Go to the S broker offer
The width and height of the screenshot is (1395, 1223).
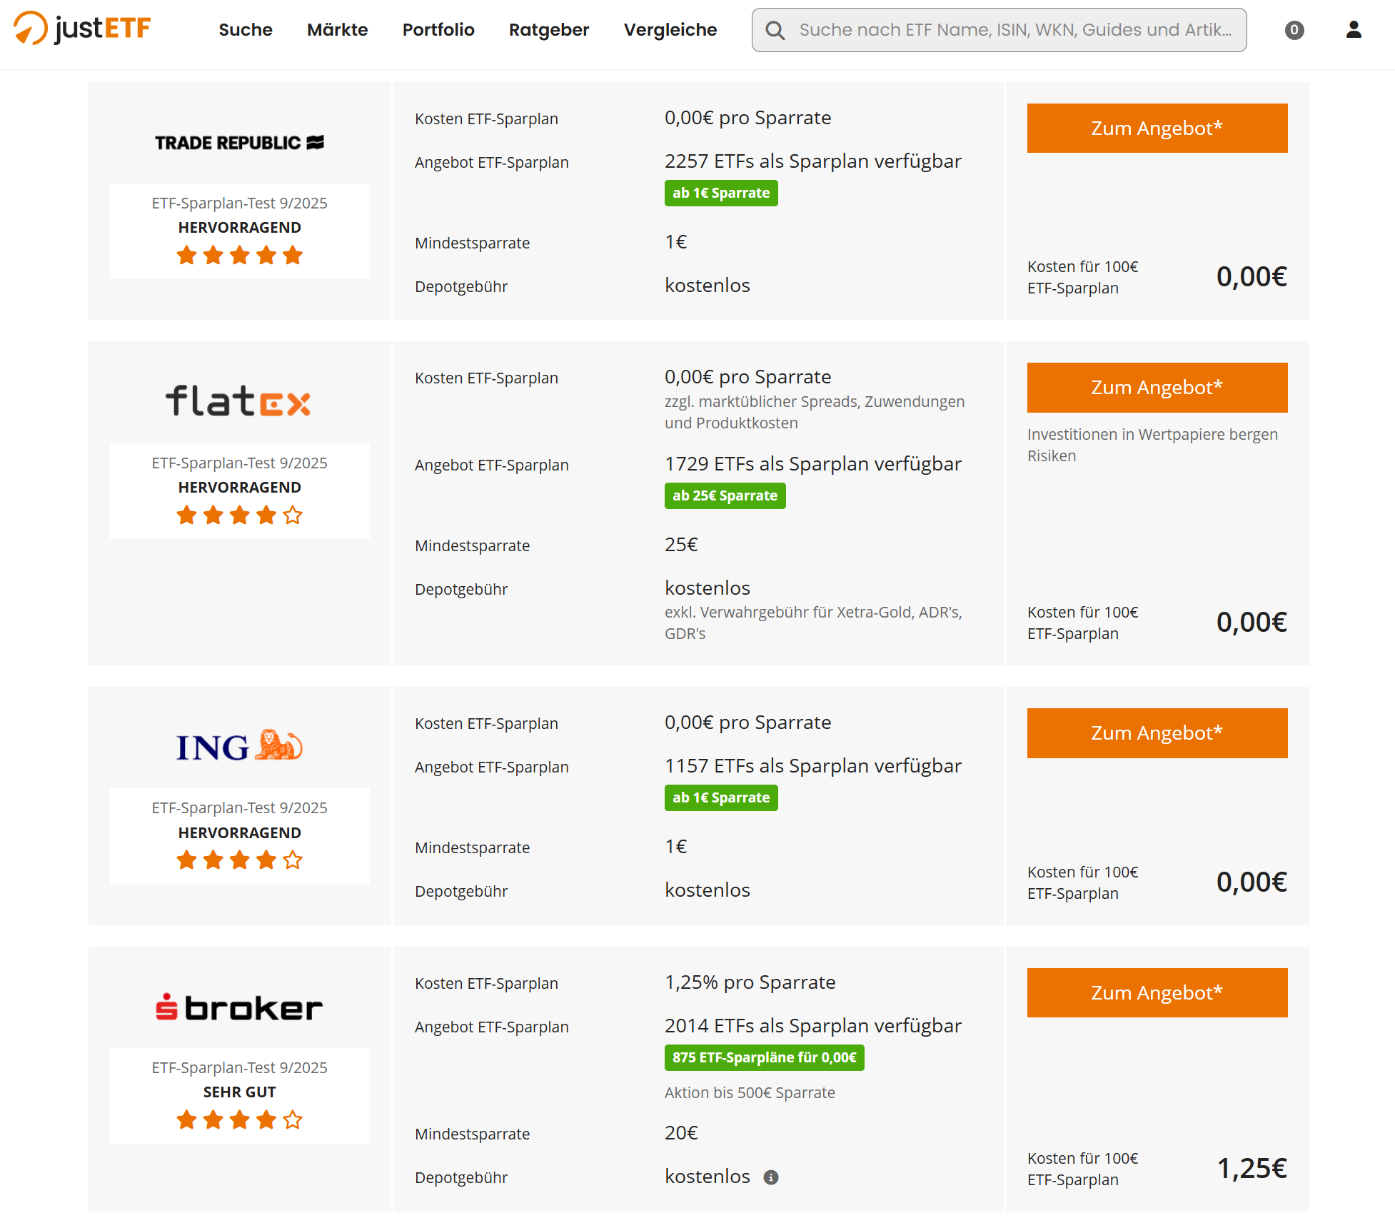[1157, 993]
